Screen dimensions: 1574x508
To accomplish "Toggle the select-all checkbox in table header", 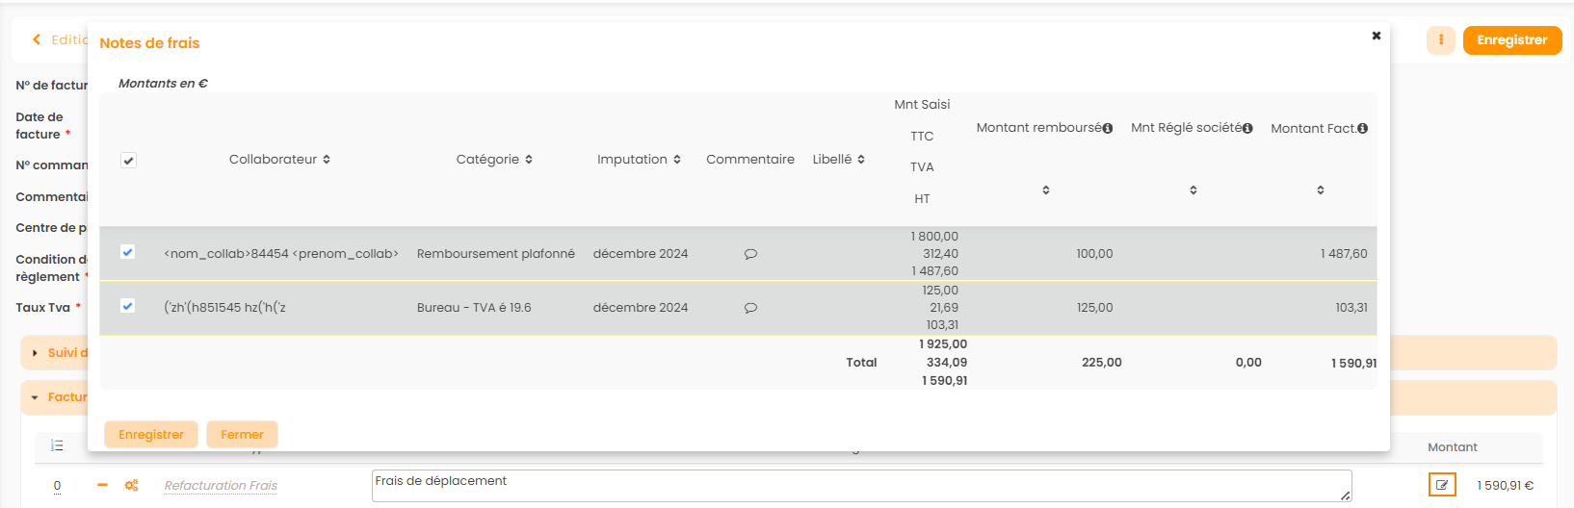I will (x=128, y=161).
